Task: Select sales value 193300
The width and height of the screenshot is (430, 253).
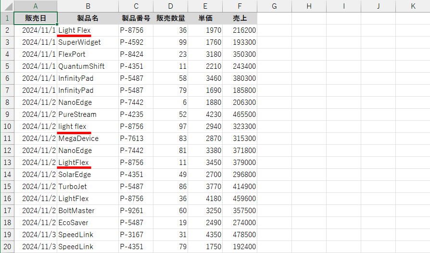Action: (x=240, y=42)
